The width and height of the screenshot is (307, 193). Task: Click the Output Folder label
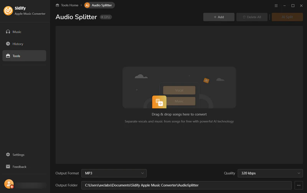pos(66,185)
